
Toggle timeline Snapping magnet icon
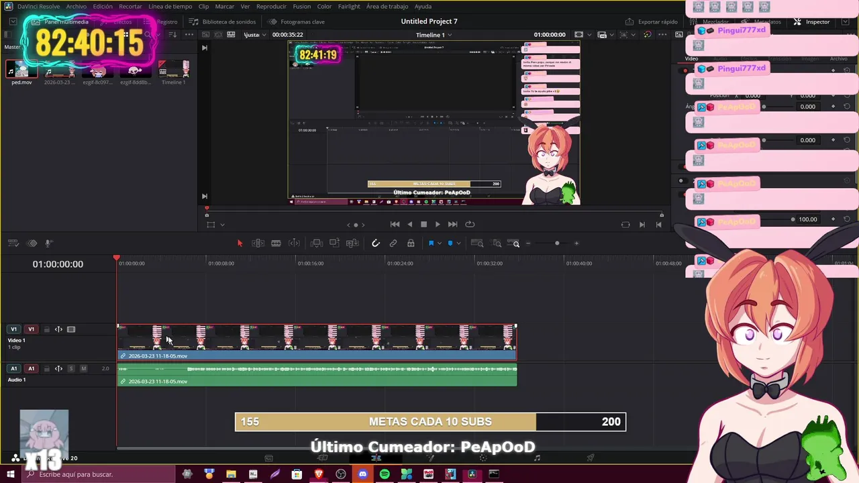click(376, 244)
